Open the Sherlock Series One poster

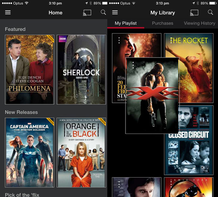point(81,69)
